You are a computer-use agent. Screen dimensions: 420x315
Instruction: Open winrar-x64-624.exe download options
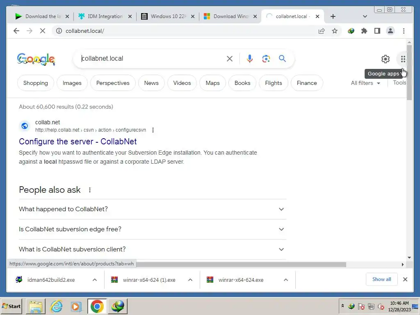286,280
